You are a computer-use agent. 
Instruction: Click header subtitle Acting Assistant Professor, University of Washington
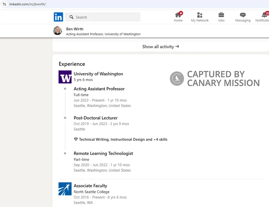(x=103, y=34)
